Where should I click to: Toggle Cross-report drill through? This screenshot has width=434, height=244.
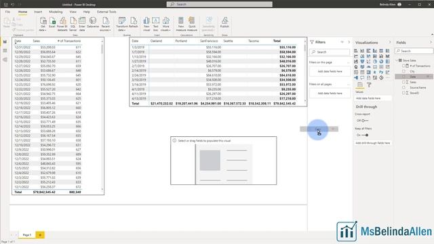click(364, 121)
